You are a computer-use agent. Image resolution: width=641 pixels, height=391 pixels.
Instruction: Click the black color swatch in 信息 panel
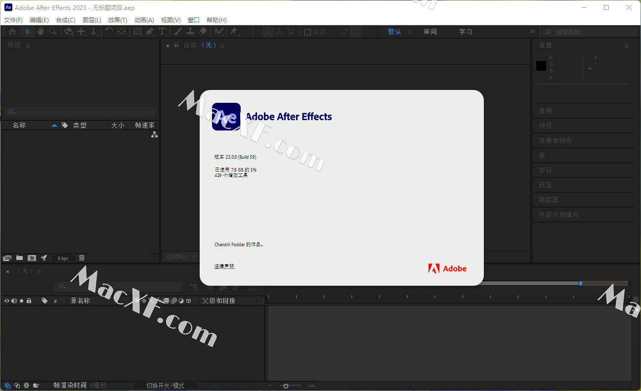pos(541,66)
